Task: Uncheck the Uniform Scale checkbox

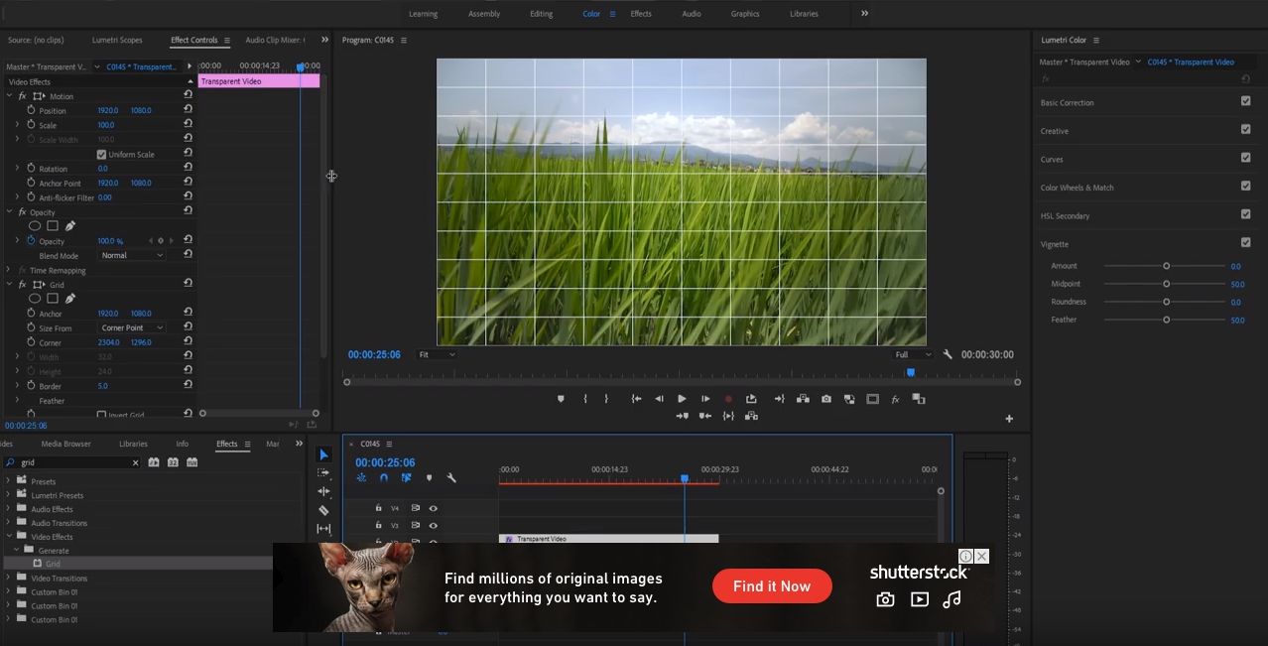Action: click(x=101, y=155)
